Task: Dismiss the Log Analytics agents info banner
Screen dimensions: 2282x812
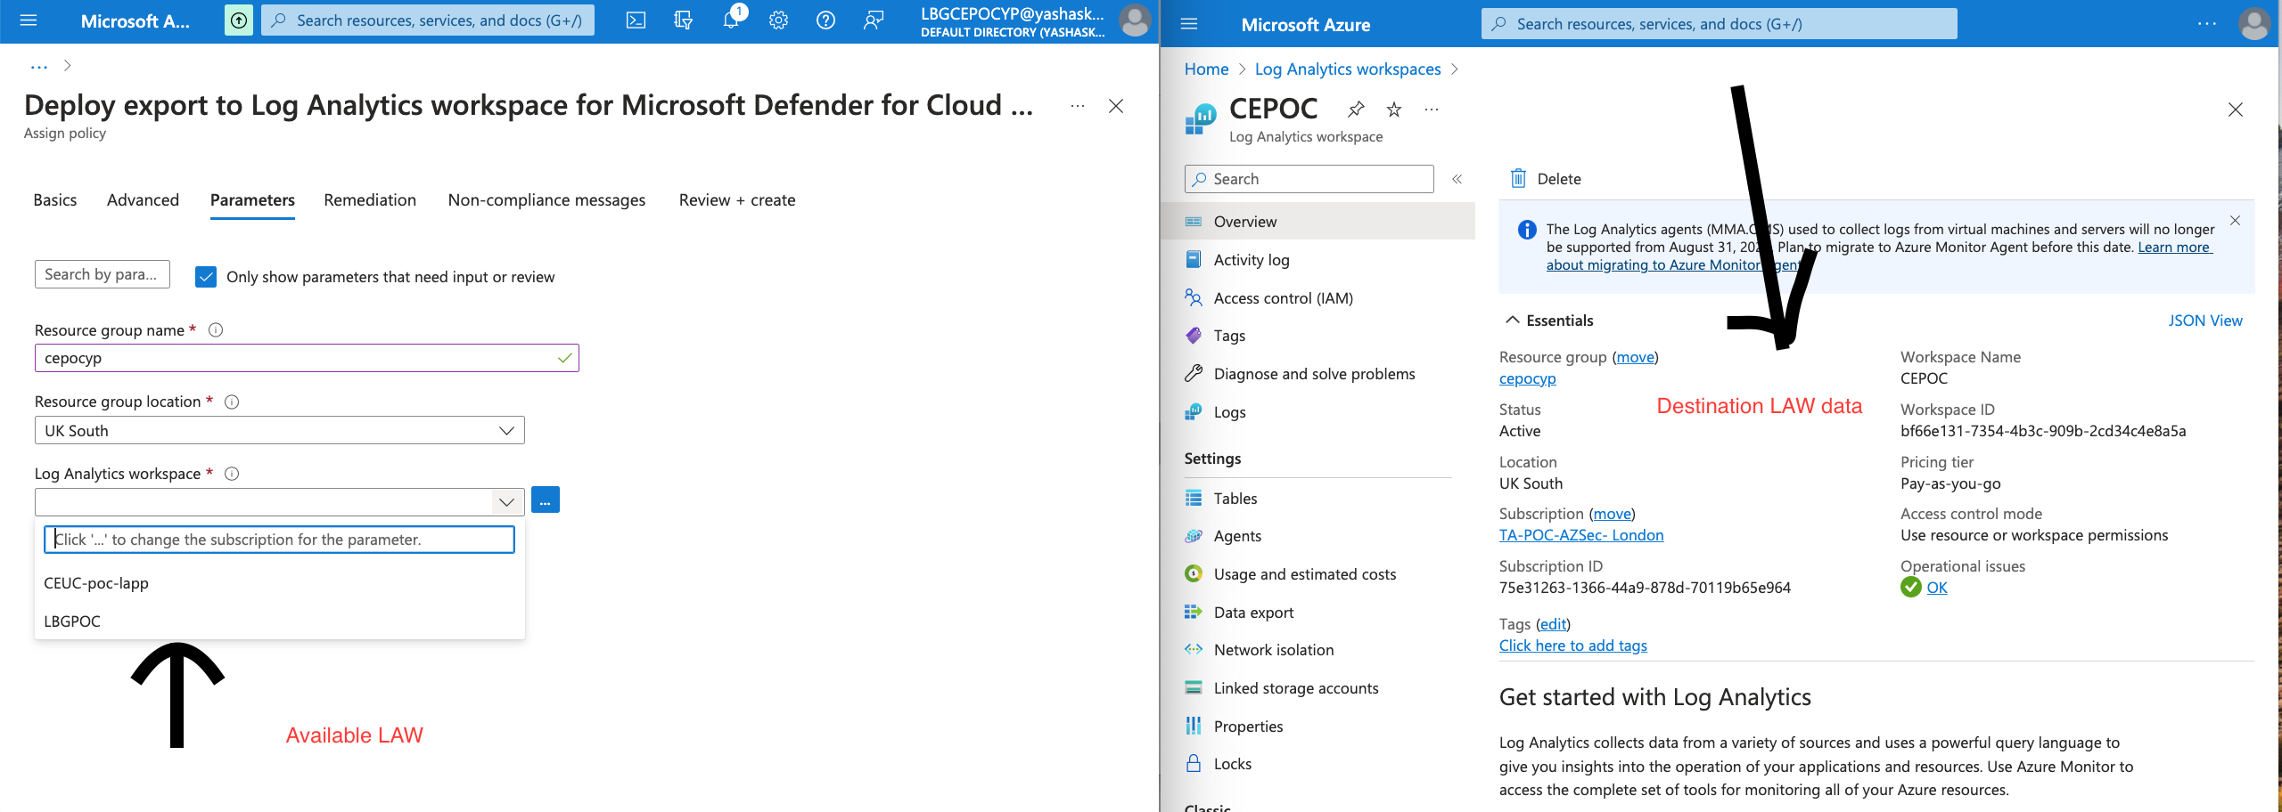Action: (x=2235, y=221)
